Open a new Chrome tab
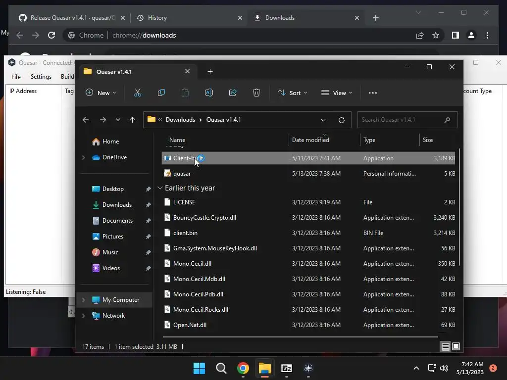The image size is (507, 380). click(376, 18)
